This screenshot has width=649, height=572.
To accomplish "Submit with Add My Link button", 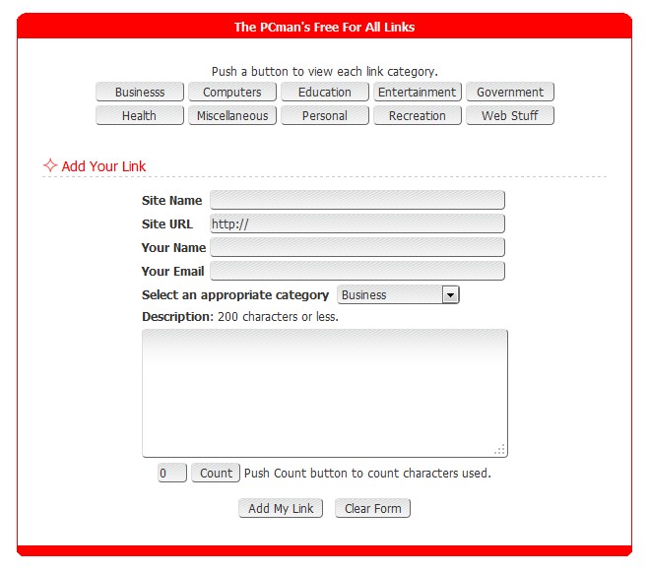I will pyautogui.click(x=281, y=508).
